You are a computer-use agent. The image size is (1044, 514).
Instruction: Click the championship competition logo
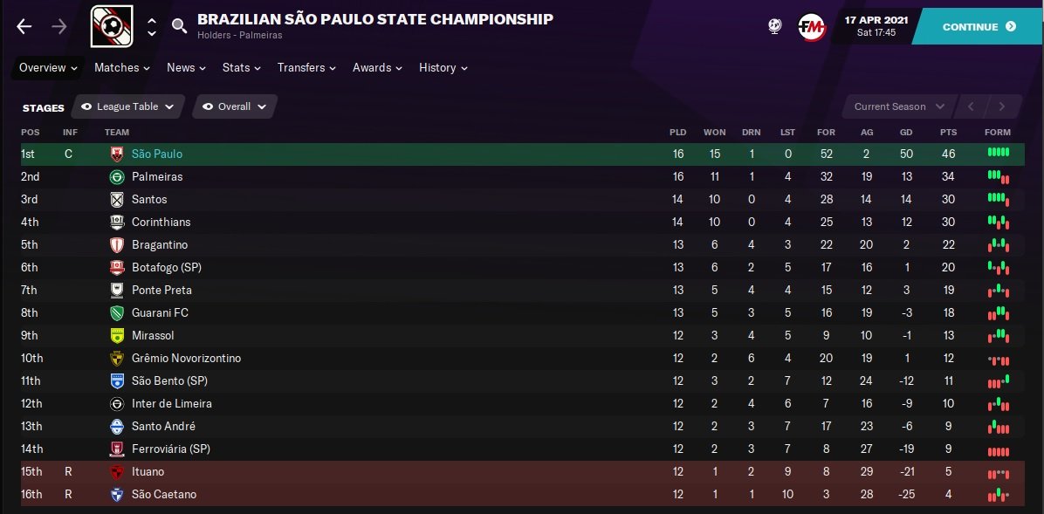point(112,27)
